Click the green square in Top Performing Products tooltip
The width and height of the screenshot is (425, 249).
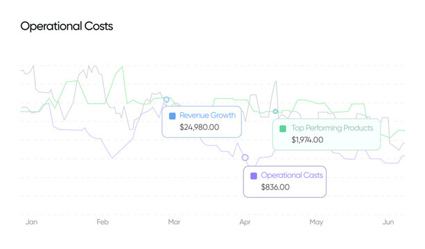[283, 129]
